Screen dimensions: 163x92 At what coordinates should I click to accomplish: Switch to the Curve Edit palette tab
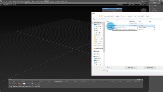coord(58,82)
